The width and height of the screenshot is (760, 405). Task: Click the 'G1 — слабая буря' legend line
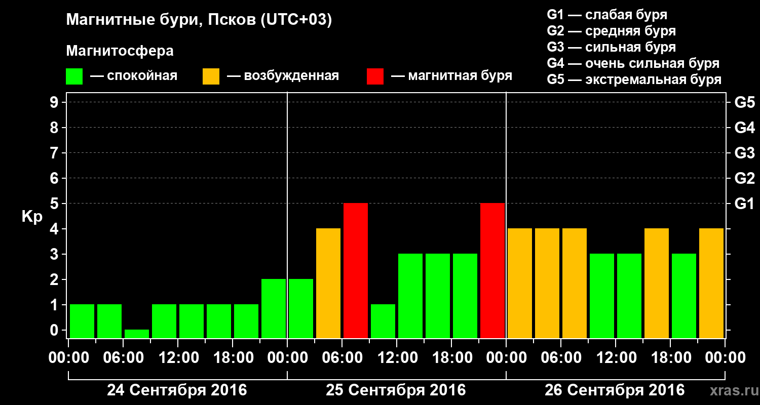point(607,14)
